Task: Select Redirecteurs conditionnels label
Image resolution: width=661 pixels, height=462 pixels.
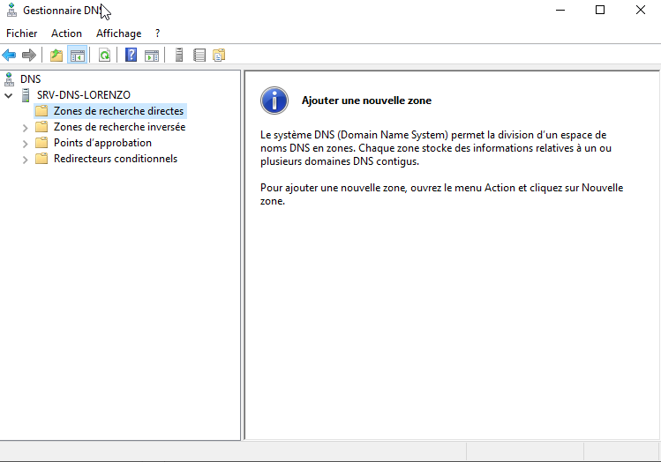Action: click(116, 159)
